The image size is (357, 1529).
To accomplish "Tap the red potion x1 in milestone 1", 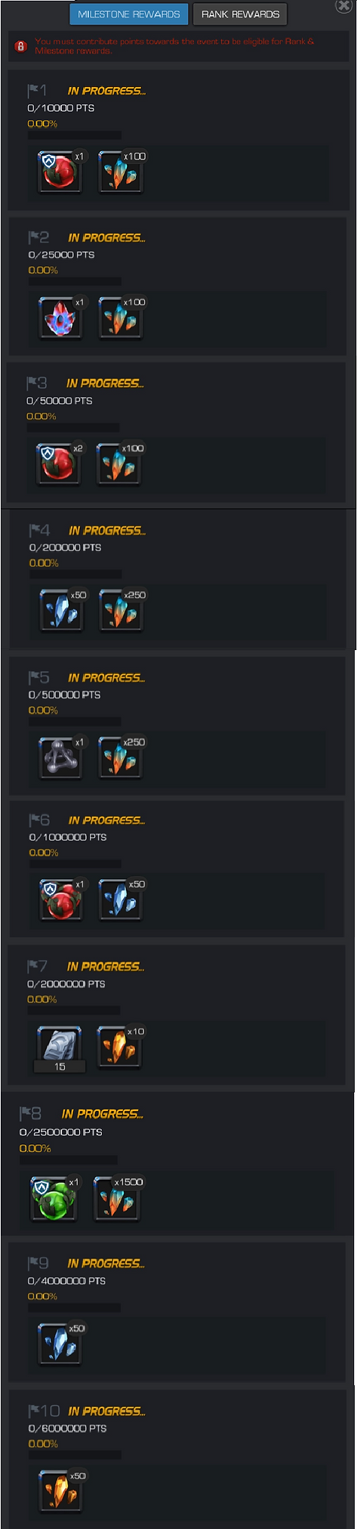I will click(x=60, y=172).
